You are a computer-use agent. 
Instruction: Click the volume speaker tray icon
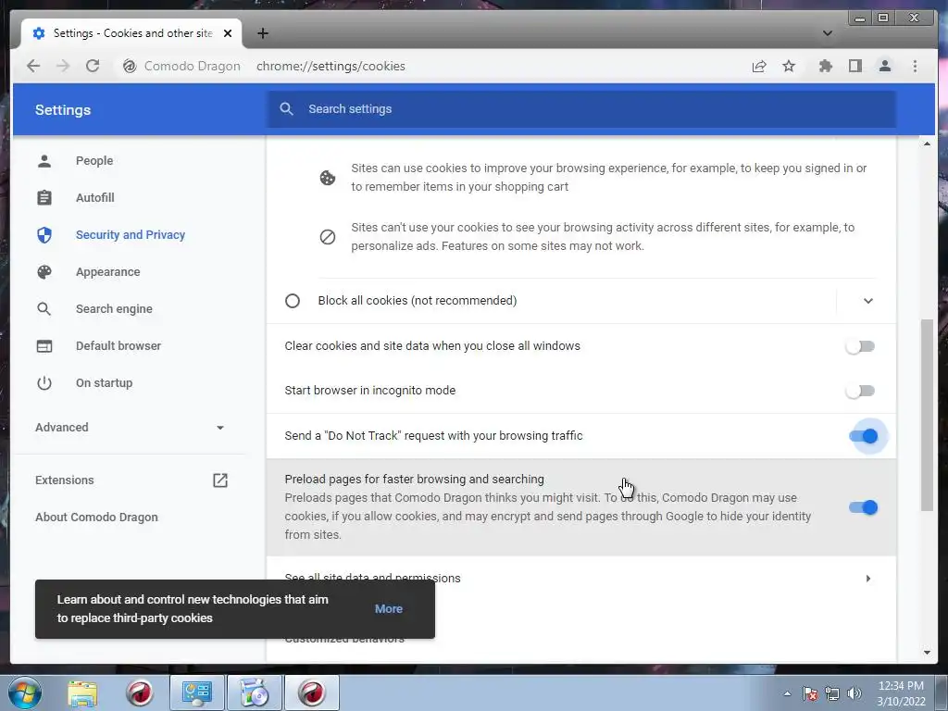coord(854,693)
